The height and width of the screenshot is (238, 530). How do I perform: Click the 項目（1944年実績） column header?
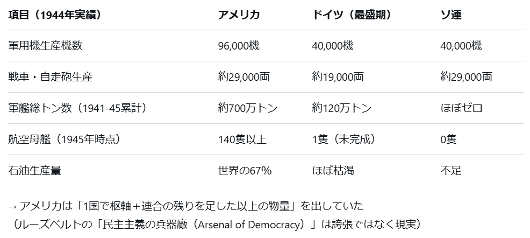tap(54, 15)
